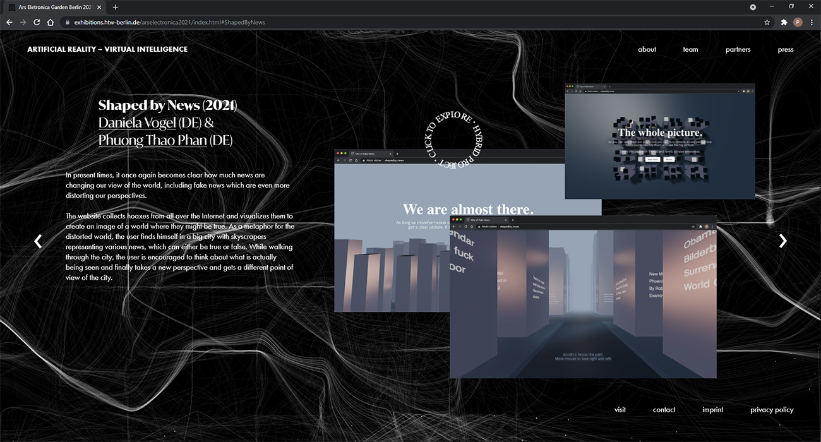
Task: Open Daniela Vogel's artist link
Action: [137, 122]
